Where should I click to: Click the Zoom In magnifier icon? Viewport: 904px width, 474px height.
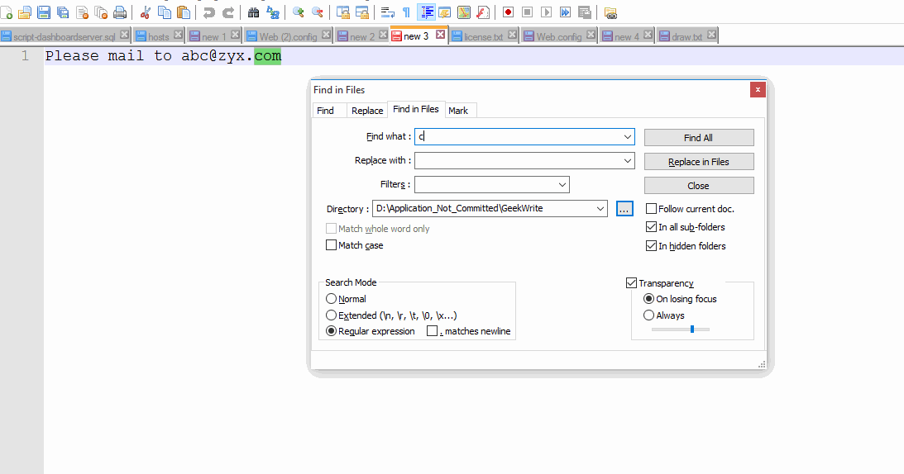(x=298, y=12)
